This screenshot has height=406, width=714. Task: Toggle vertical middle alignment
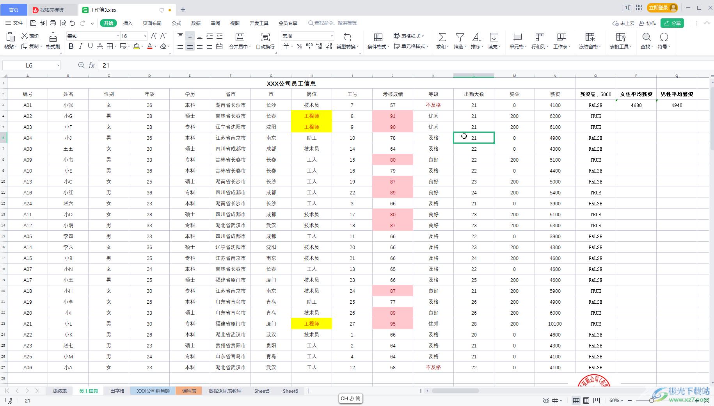[190, 36]
